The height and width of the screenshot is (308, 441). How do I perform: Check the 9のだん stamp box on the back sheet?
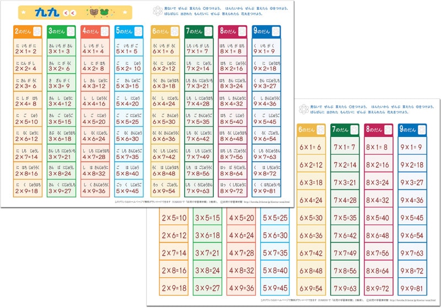(x=422, y=130)
